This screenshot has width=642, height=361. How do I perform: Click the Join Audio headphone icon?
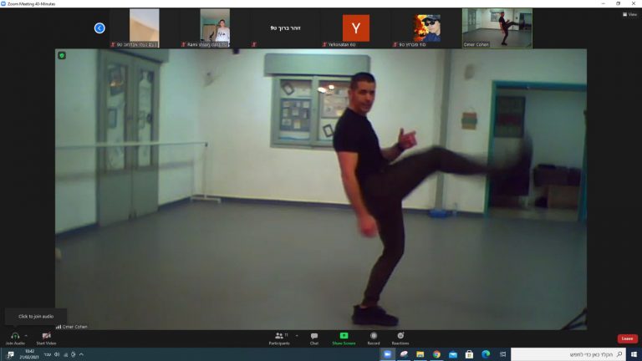pos(14,336)
